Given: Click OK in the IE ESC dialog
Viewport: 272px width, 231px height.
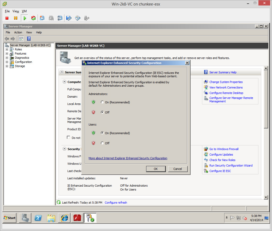Looking at the screenshot, I should coord(156,169).
